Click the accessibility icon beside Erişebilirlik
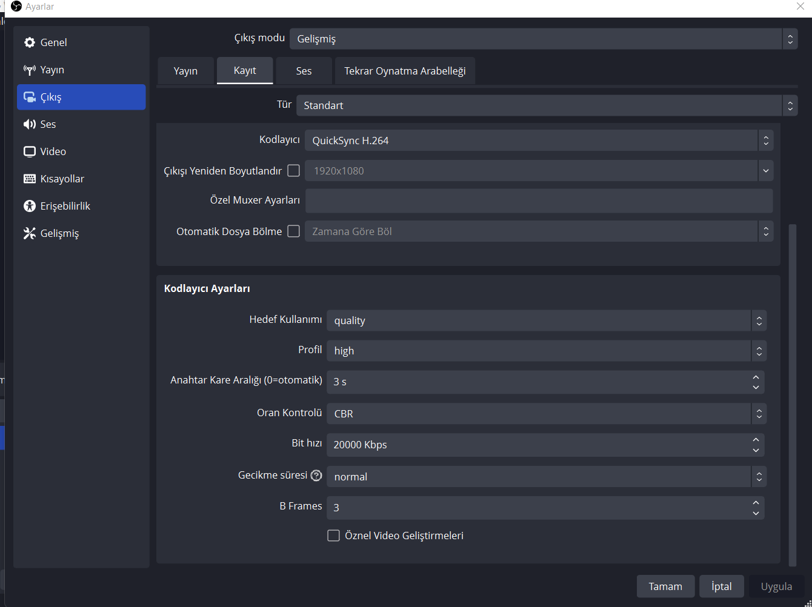Viewport: 812px width, 607px height. (30, 206)
